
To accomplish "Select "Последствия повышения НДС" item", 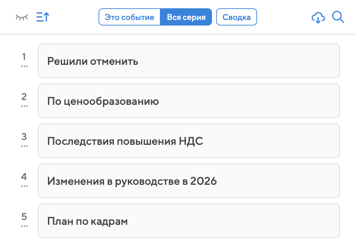I will pos(189,141).
